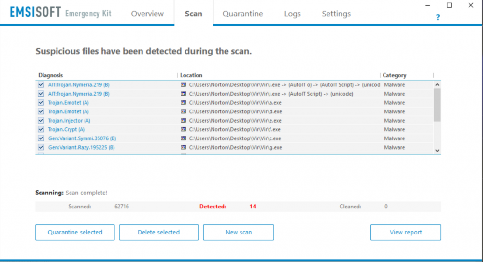Screen dimensions: 483x262
Task: Select path ending in g.exe
Action: [235, 147]
